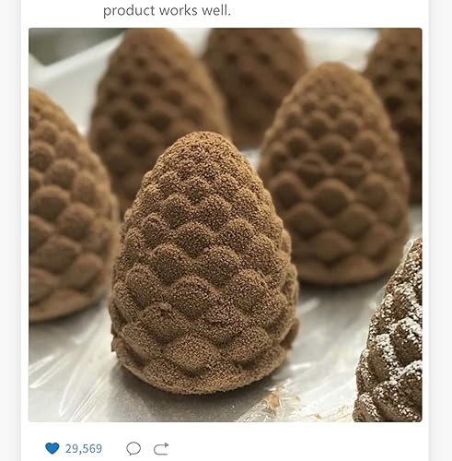Screen dimensions: 452x461
Task: Open comments via the speech bubble icon
Action: tap(133, 448)
